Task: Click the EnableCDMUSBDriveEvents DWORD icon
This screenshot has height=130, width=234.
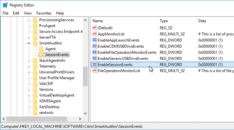Action: pyautogui.click(x=94, y=46)
